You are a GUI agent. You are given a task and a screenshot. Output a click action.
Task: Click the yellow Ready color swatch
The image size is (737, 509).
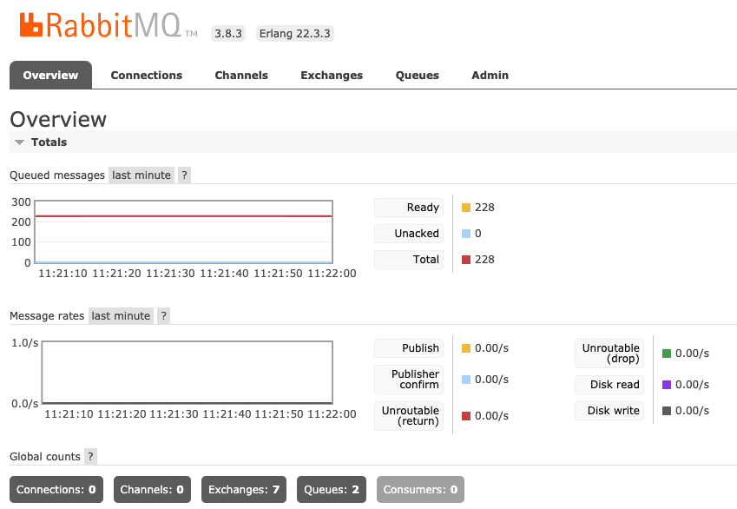[x=466, y=208]
